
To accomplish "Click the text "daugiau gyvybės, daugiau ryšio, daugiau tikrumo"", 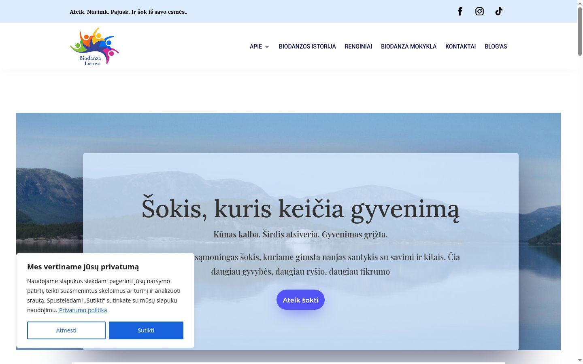I will coord(300,271).
